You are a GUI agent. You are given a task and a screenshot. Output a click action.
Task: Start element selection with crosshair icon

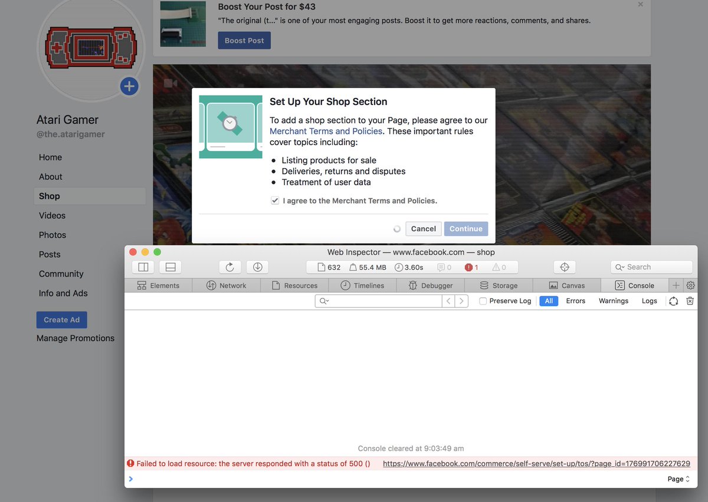[565, 267]
